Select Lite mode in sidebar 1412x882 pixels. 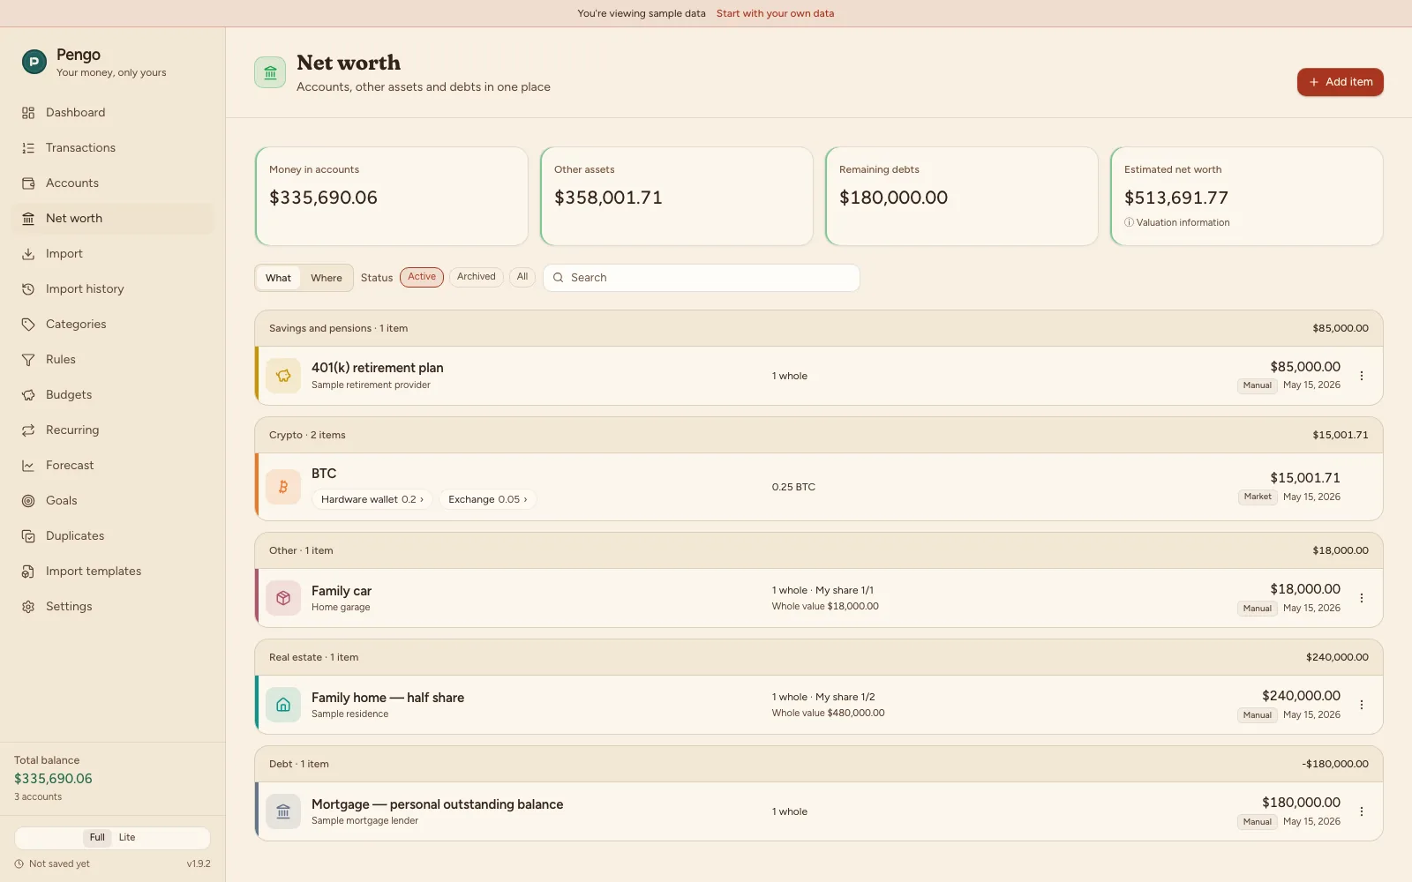(x=127, y=838)
